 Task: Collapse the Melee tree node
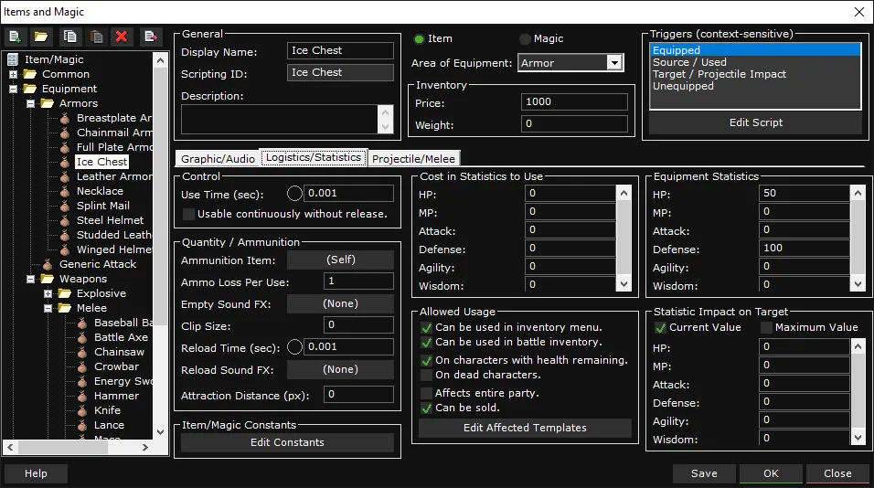(48, 308)
